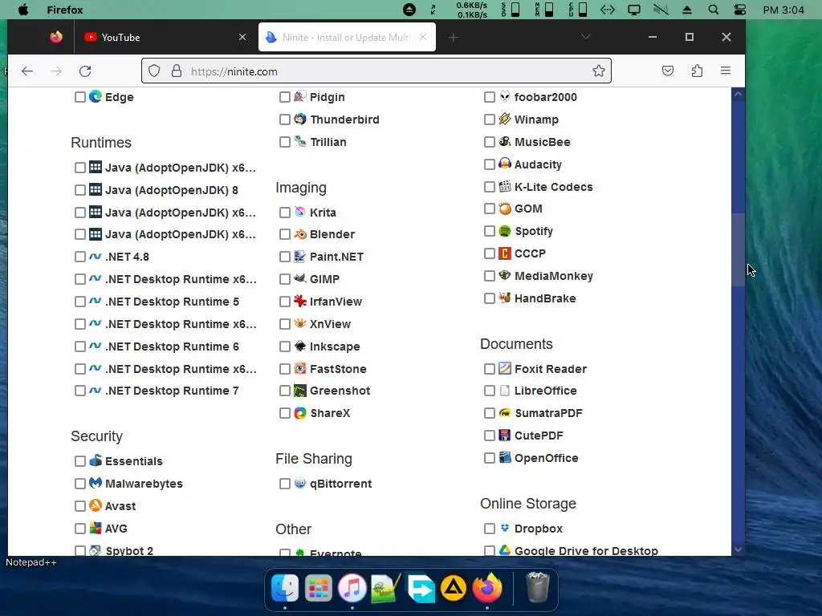This screenshot has height=616, width=822.
Task: Switch to the YouTube tab
Action: coord(165,37)
